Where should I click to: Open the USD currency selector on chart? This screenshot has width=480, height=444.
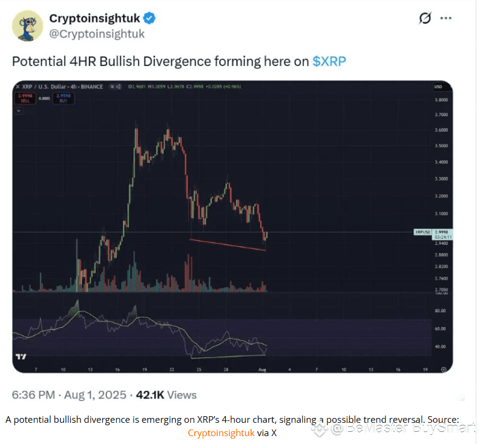click(x=438, y=87)
